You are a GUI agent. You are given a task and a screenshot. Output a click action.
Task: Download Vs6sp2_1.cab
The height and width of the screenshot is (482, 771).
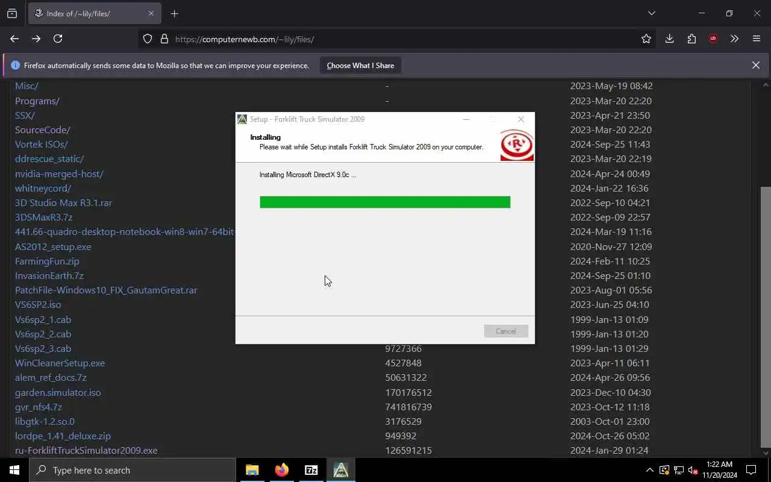43,319
